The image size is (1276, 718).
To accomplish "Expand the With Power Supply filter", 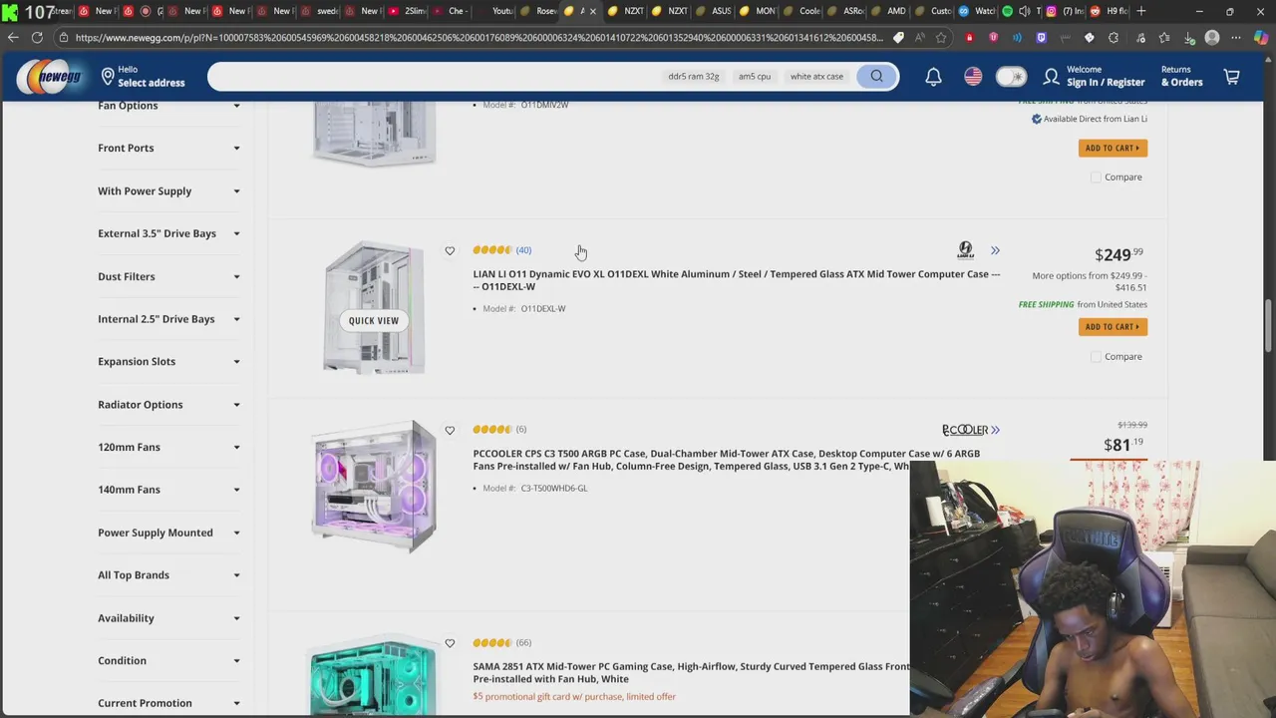I will (x=168, y=190).
